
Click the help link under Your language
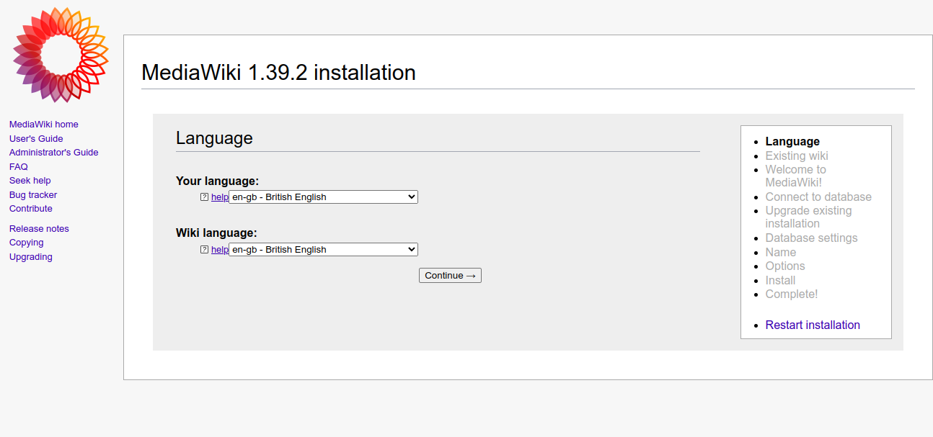[x=219, y=197]
